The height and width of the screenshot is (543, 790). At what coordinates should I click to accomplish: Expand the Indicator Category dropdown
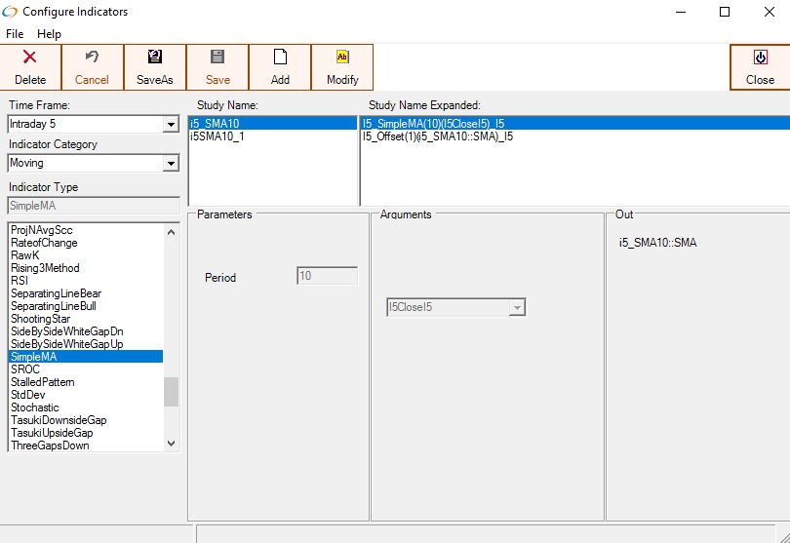pos(171,164)
